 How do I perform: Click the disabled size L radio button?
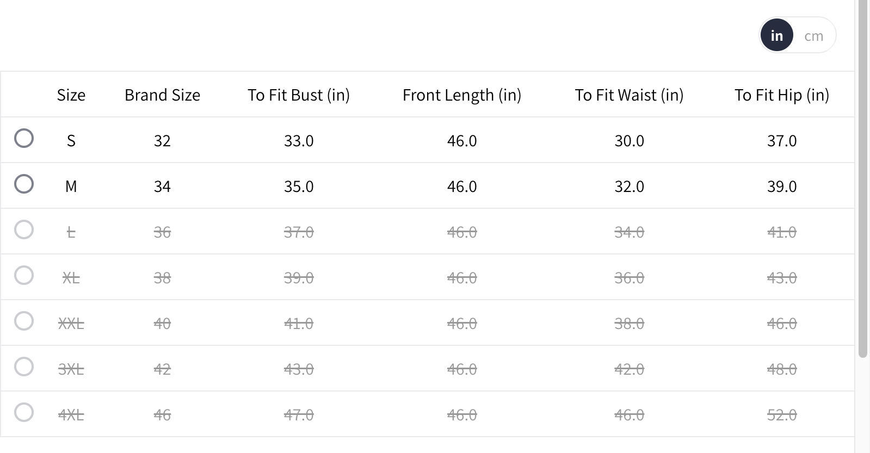[24, 229]
